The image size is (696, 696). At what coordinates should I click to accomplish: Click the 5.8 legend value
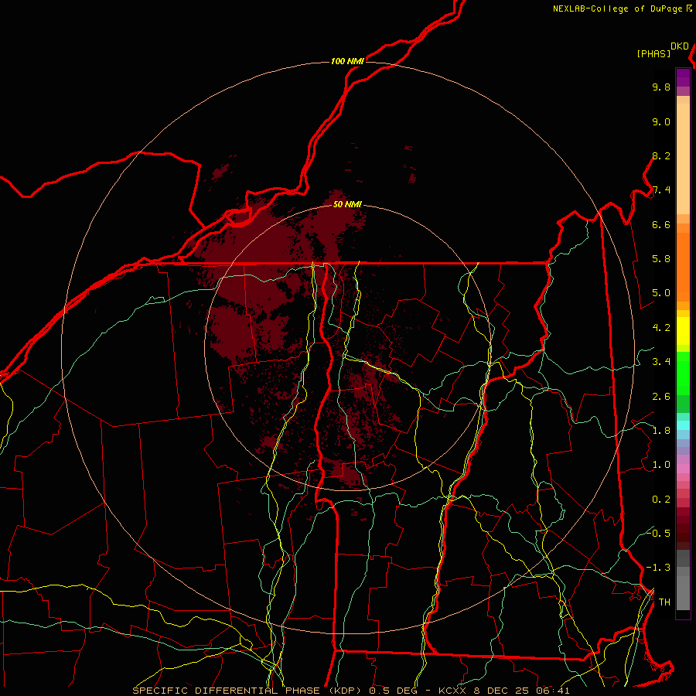[661, 259]
